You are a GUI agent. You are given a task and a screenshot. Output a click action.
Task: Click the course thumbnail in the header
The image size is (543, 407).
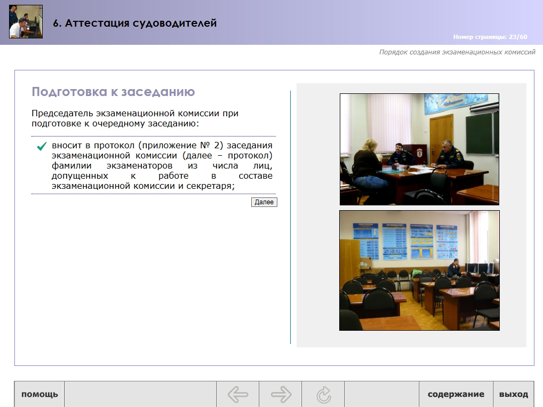(x=26, y=21)
